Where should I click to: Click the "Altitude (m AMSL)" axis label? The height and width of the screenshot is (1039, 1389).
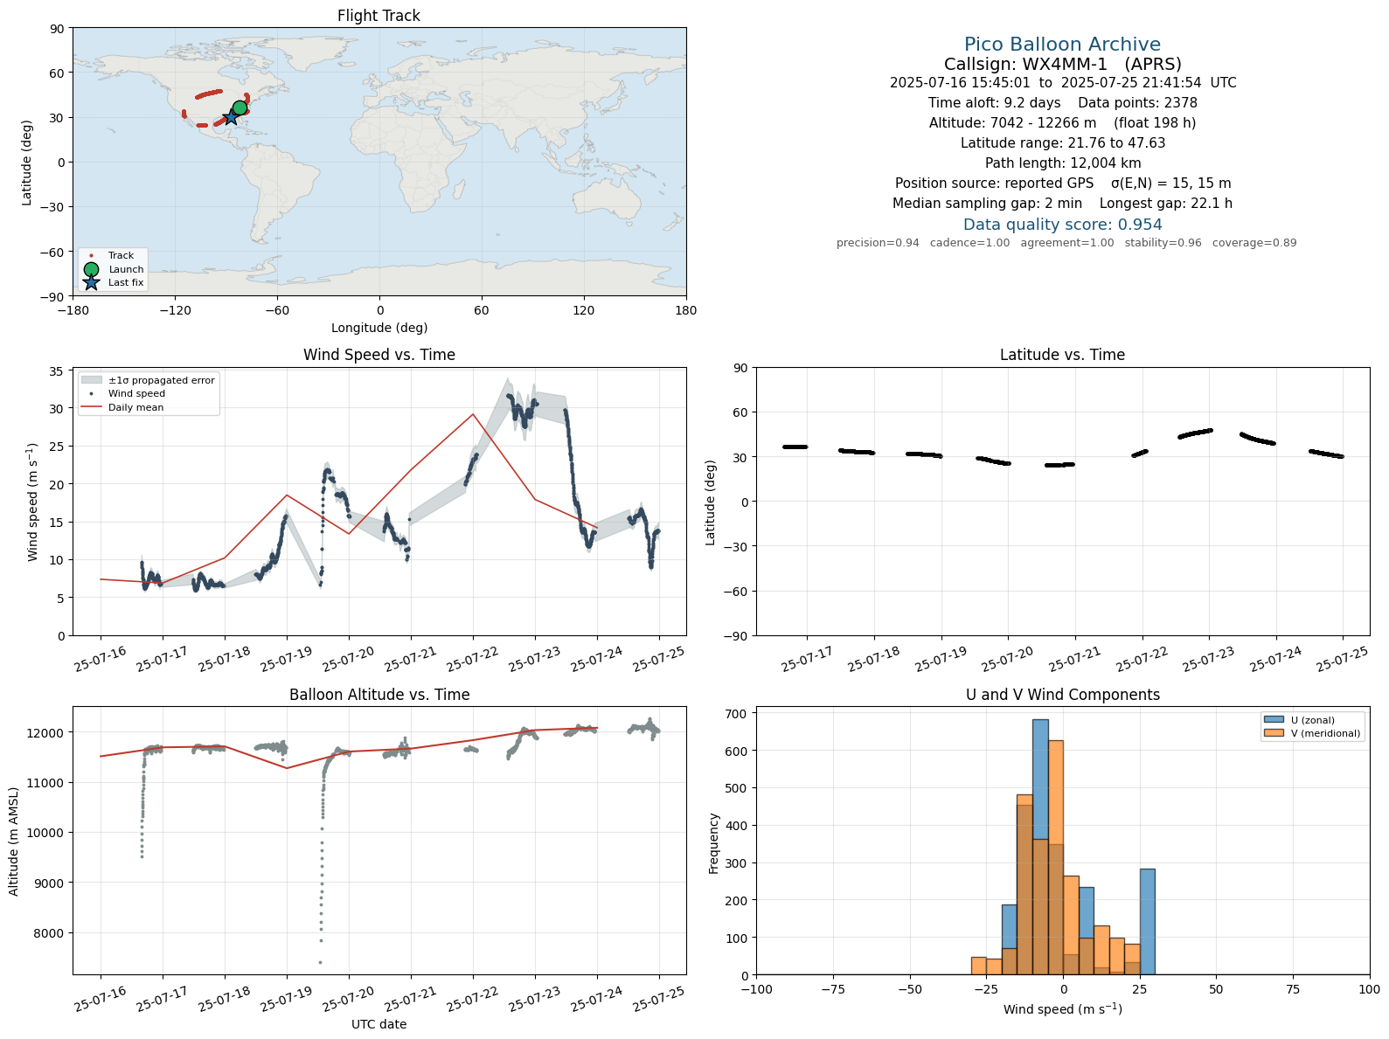(x=14, y=840)
